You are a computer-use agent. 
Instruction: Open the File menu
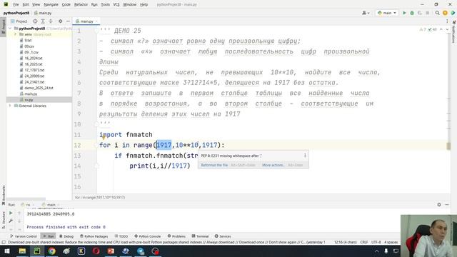coord(16,4)
